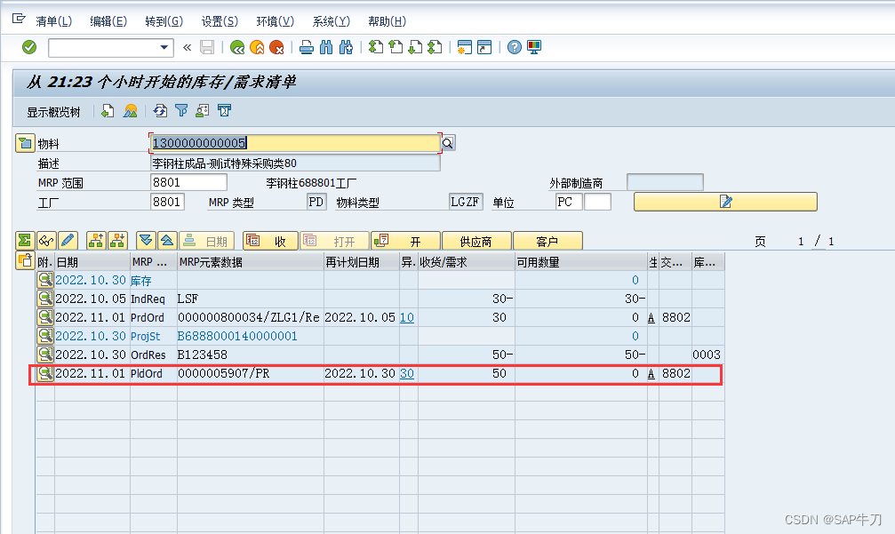Screen dimensions: 895x534
Task: Collapse the command field with double-arrow
Action: pos(187,47)
